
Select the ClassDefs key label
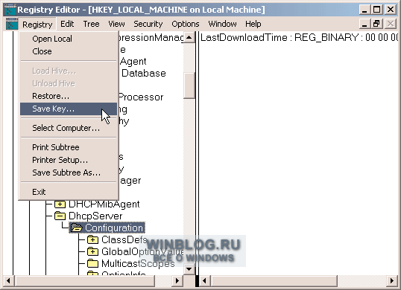[124, 239]
